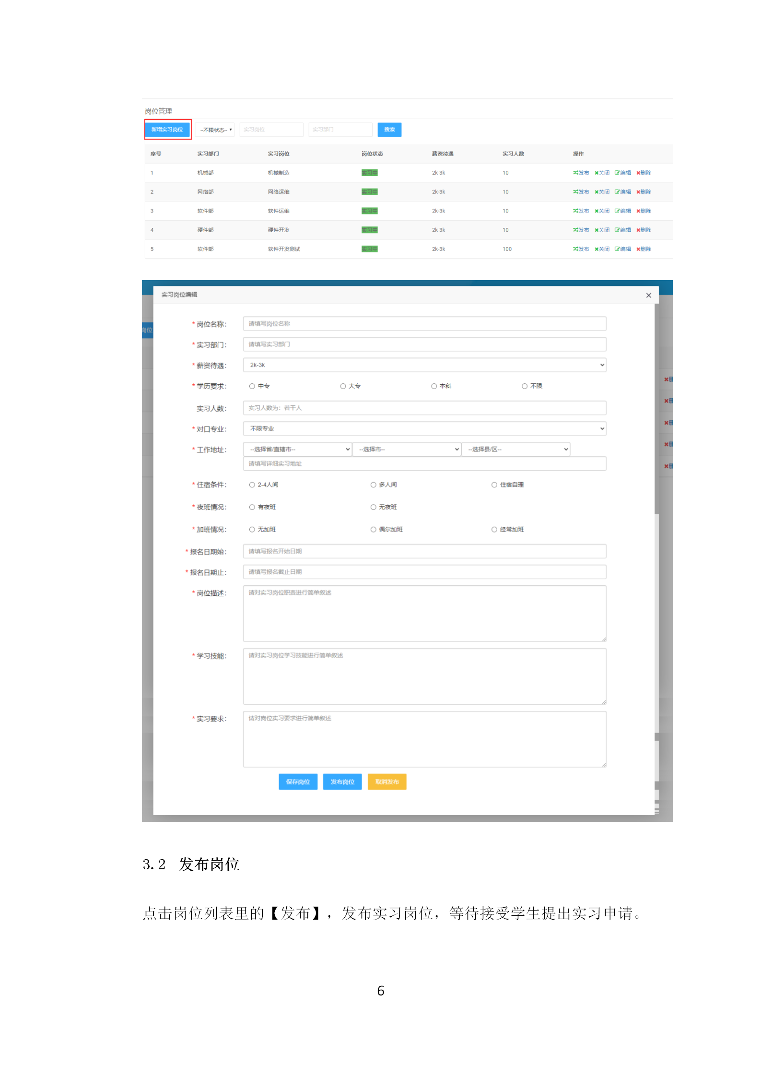Click the 报名日期始 date field
This screenshot has height=1077, width=761.
[424, 551]
